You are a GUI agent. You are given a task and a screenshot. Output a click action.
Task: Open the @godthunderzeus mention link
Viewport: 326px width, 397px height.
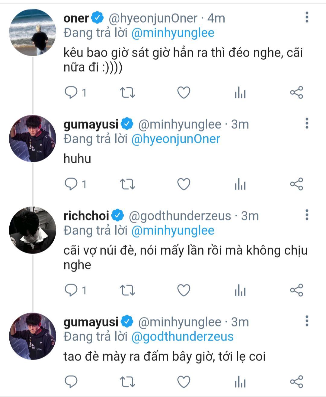pos(182,337)
